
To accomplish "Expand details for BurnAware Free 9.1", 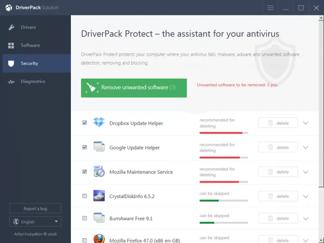I will coord(305,218).
